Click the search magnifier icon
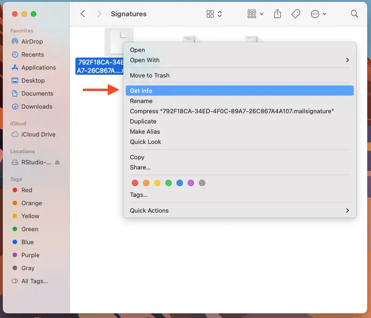This screenshot has width=371, height=318. [354, 14]
